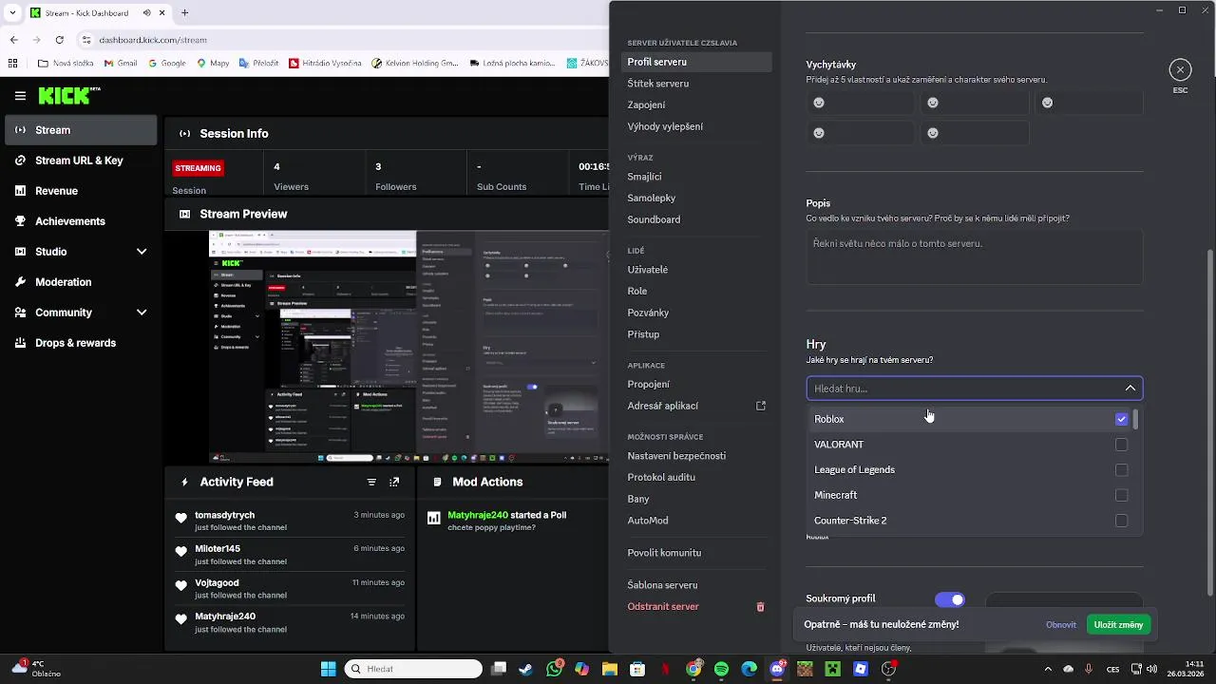Open Uživatelé settings page
The height and width of the screenshot is (684, 1216).
coord(696,270)
